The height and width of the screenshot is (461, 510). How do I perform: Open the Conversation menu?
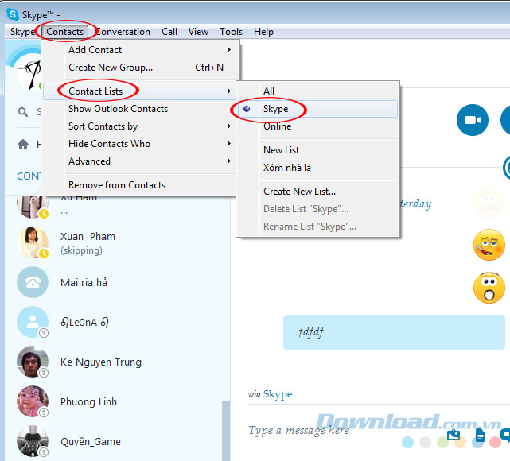click(x=123, y=32)
